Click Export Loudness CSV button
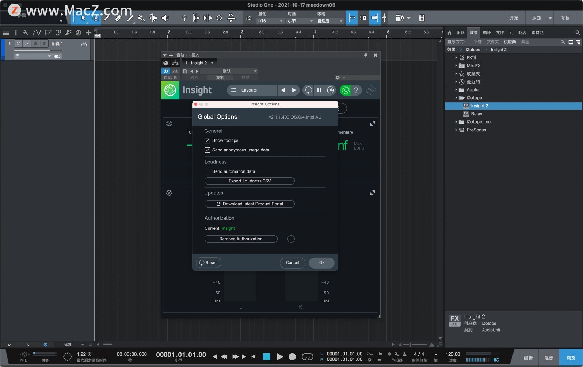583x367 pixels. click(249, 181)
